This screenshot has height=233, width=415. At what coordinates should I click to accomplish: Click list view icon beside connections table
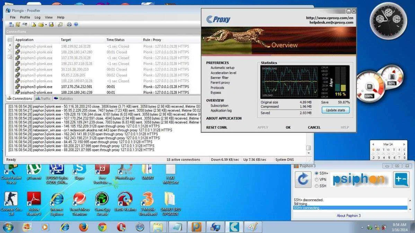coord(10,40)
